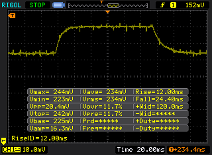Click the Vovr=11.7% measurement
Viewport: 212px width, 155px height.
tap(102, 107)
